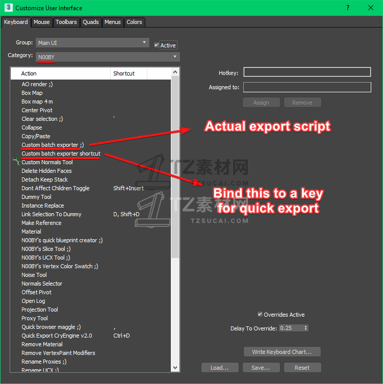The height and width of the screenshot is (384, 383).
Task: Click the Save button
Action: pos(260,367)
